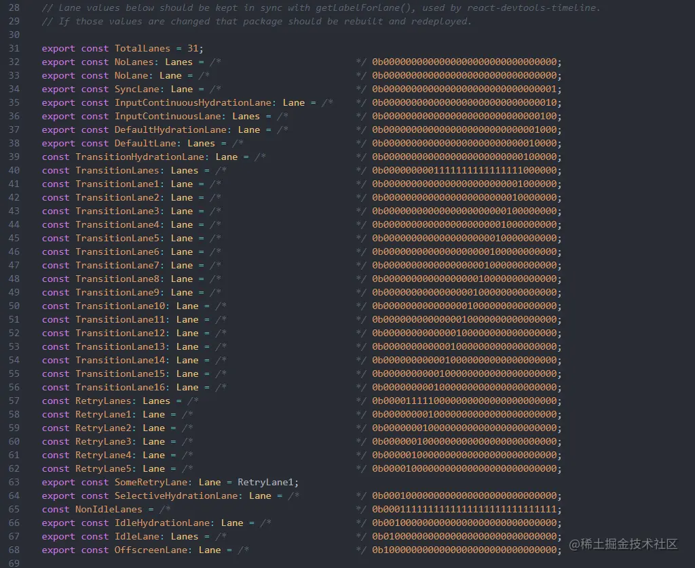This screenshot has height=568, width=695.
Task: Click the TransitionLanes binary value
Action: pyautogui.click(x=466, y=171)
